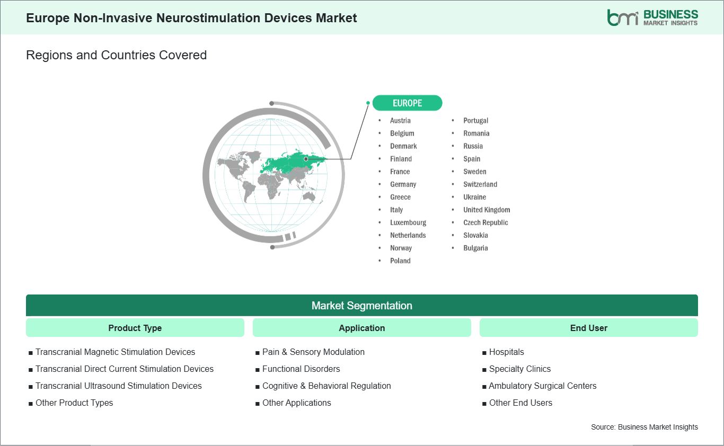This screenshot has height=446, width=724.
Task: Click the green dot beside EUROPE label
Action: click(368, 103)
